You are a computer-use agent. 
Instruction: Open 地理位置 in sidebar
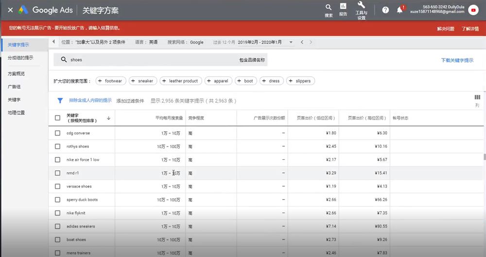tap(16, 113)
